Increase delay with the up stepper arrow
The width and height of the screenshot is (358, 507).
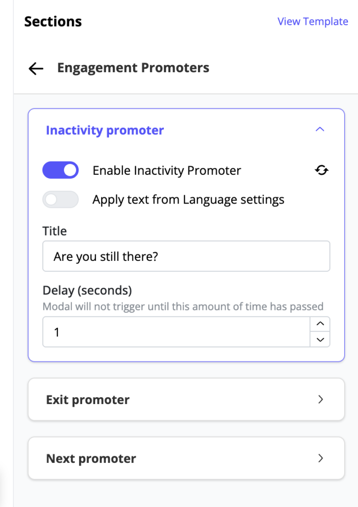tap(320, 324)
